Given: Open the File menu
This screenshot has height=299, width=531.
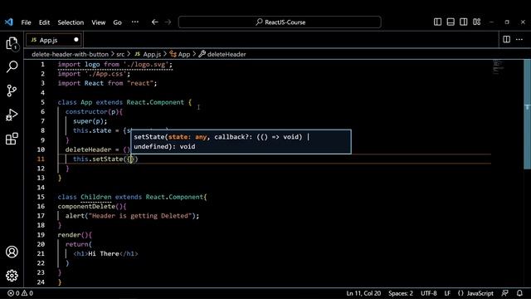Looking at the screenshot, I should [26, 22].
